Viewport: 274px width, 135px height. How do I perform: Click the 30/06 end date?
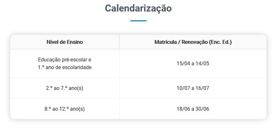tap(203, 109)
